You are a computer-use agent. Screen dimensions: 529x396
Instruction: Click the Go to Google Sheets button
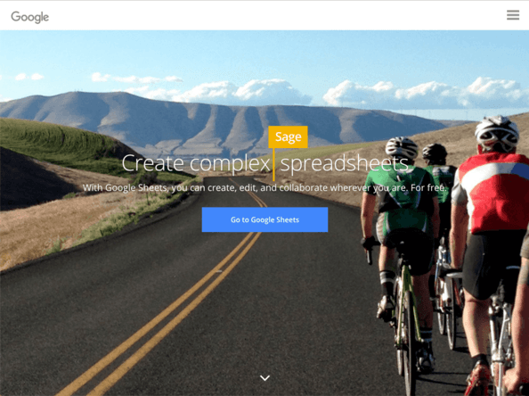[x=264, y=219]
